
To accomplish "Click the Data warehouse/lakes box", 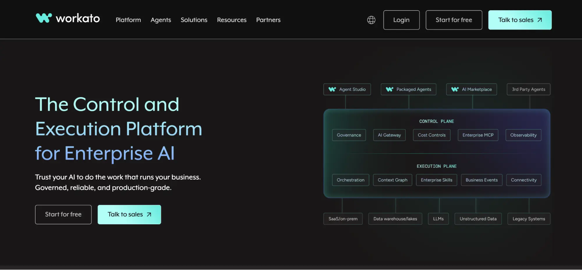I will (x=395, y=219).
